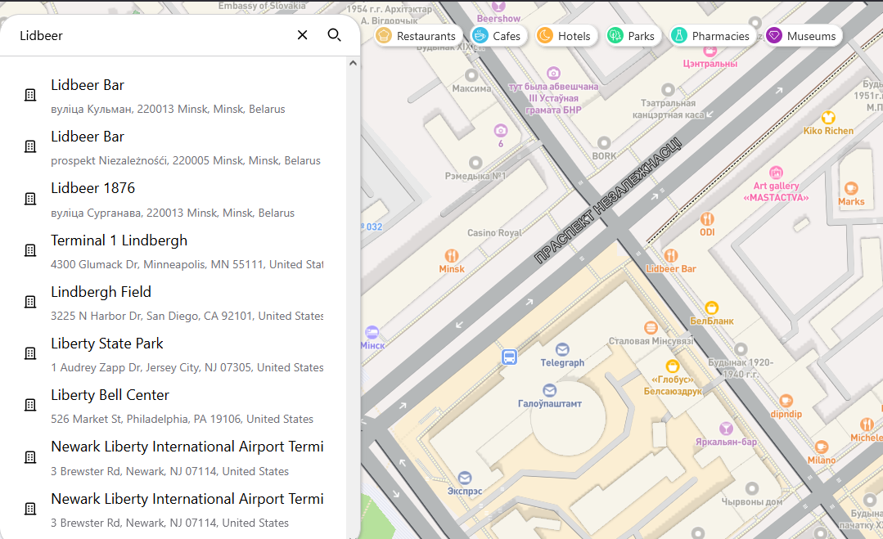Click the results list scroll-up arrow
Screen dimensions: 883x539
coord(354,63)
